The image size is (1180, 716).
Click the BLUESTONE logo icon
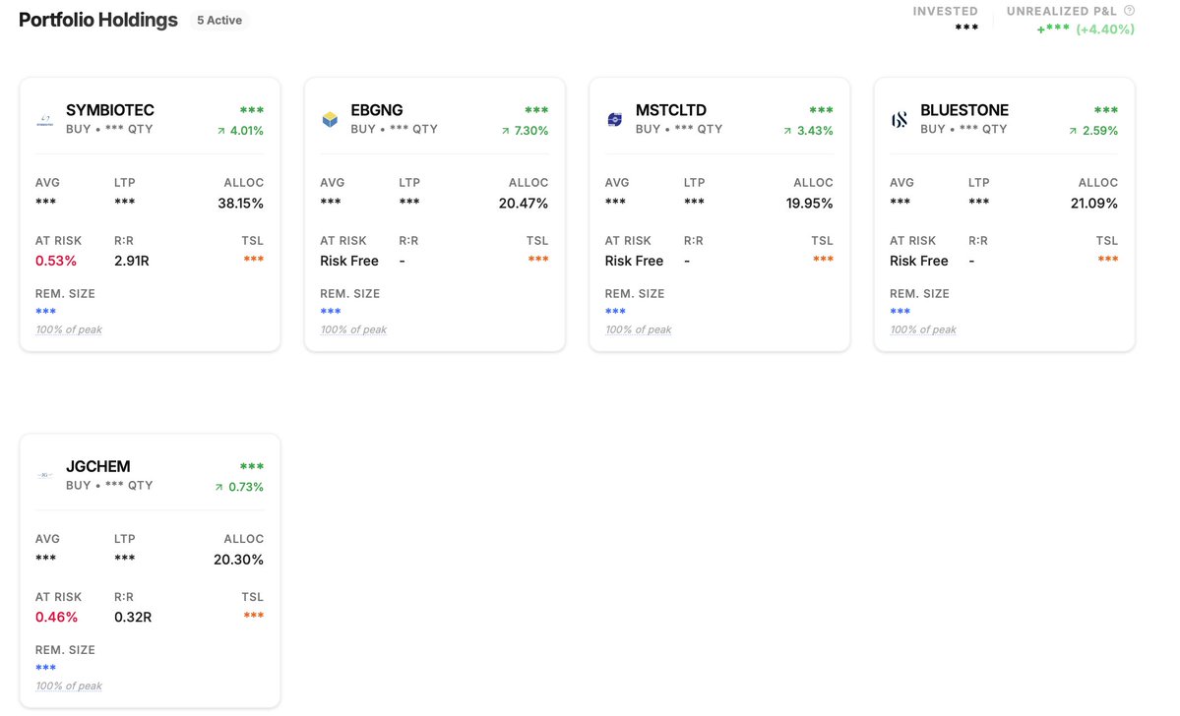click(900, 120)
